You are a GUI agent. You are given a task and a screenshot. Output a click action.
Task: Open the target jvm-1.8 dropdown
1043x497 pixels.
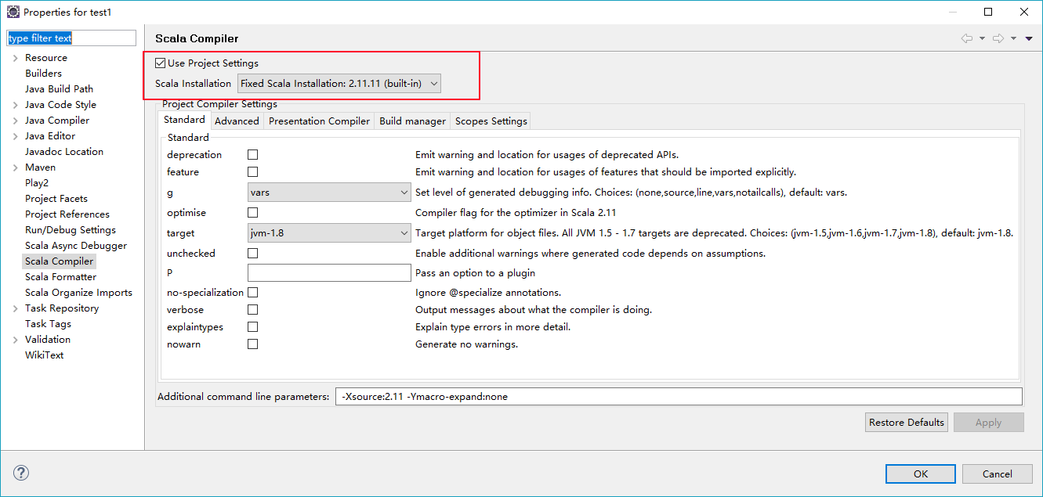(x=329, y=233)
